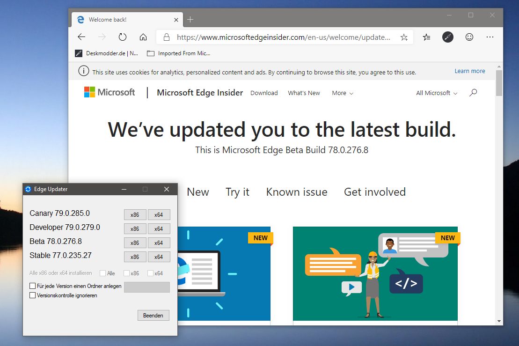Click the scrollbar down arrow

[499, 321]
